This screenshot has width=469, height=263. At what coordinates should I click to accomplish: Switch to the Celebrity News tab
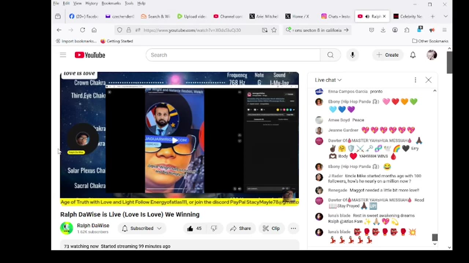tap(407, 16)
